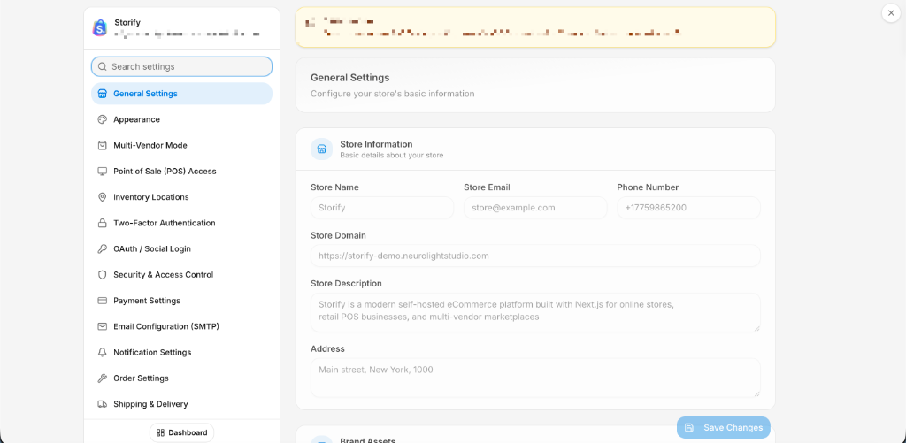Click the Inventory Locations pin icon
The width and height of the screenshot is (906, 443).
click(x=103, y=197)
